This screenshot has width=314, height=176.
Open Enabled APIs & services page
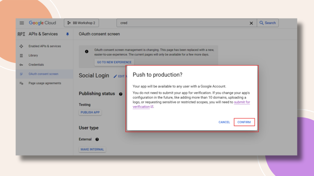coord(45,46)
